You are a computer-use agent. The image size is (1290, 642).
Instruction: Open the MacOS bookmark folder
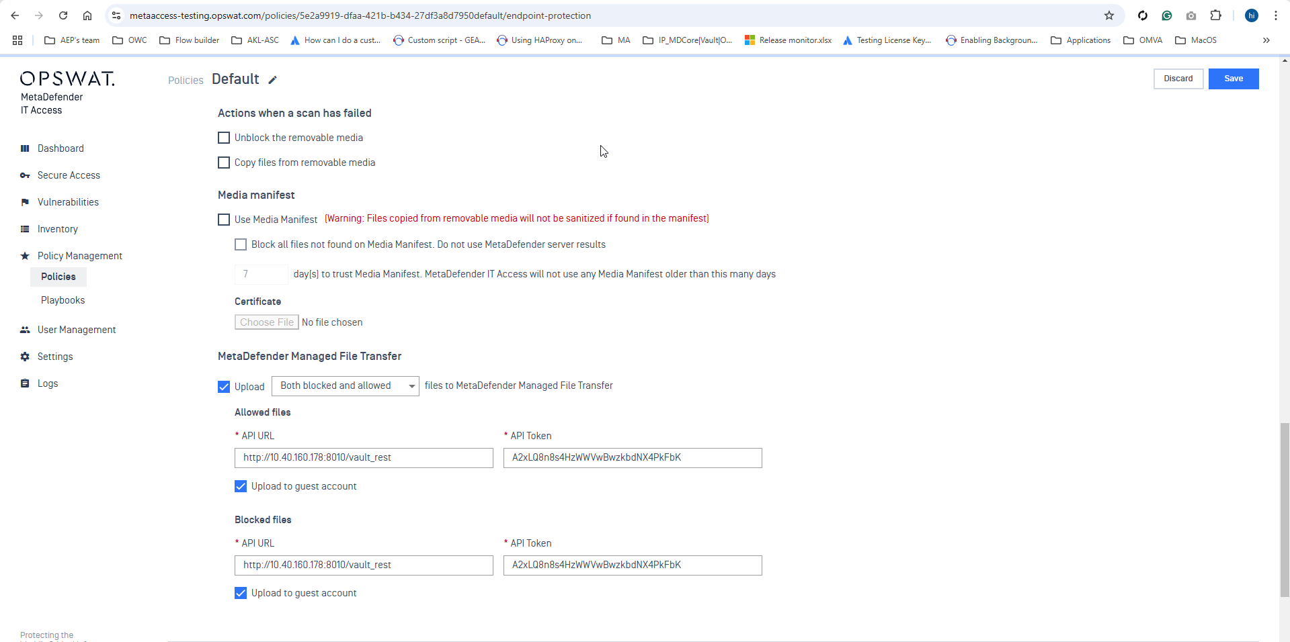click(x=1196, y=40)
